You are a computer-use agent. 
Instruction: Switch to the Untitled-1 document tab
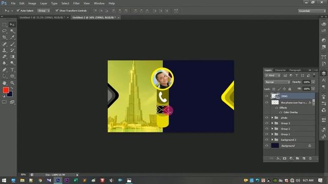43,17
